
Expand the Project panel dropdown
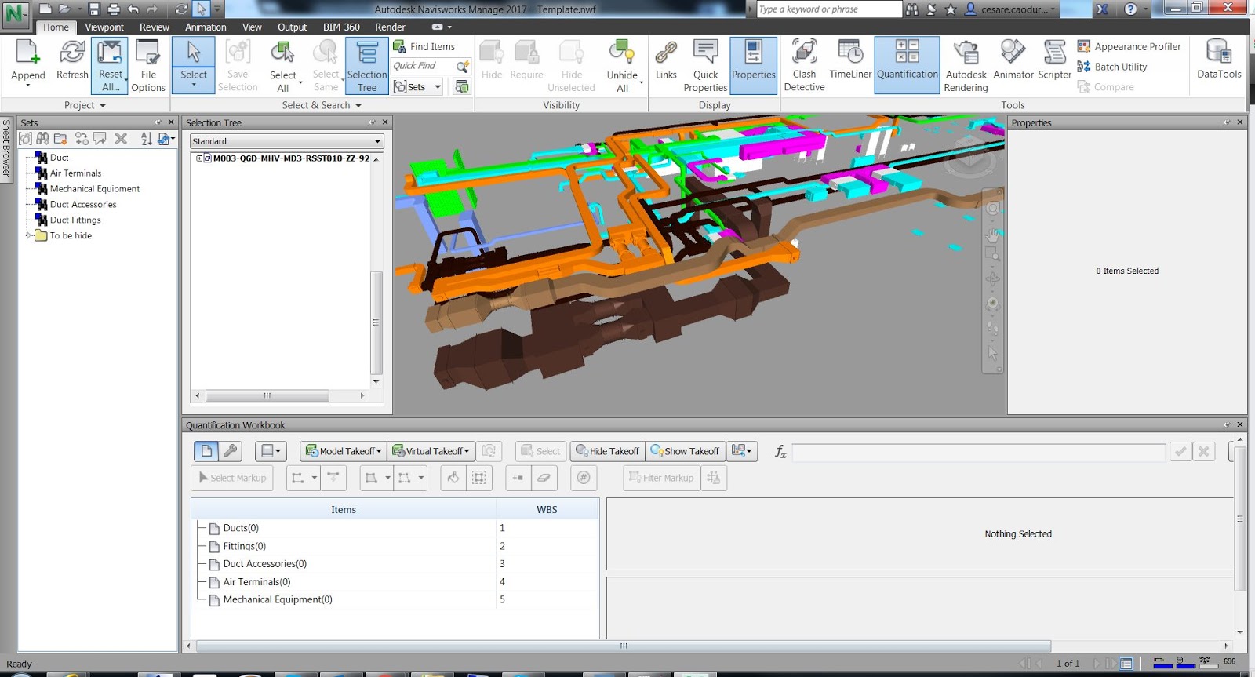(x=85, y=105)
